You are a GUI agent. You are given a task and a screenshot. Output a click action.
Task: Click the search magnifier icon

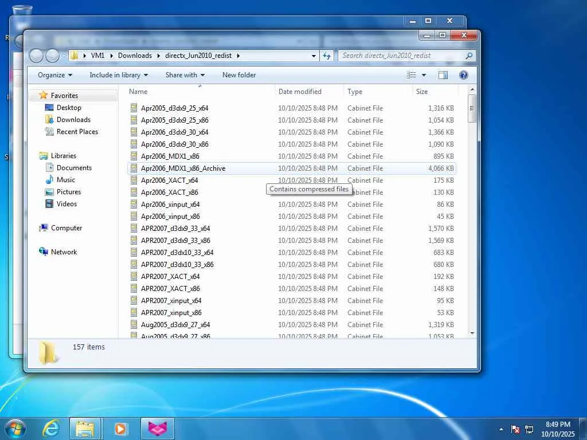469,56
